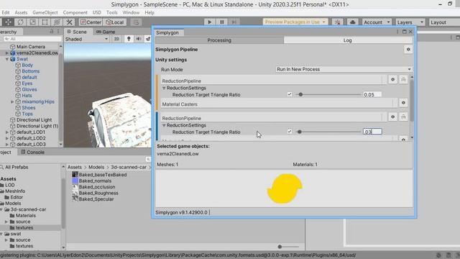Viewport: 460px width, 259px height.
Task: Collapse second ReductionSettings foldout
Action: point(164,125)
